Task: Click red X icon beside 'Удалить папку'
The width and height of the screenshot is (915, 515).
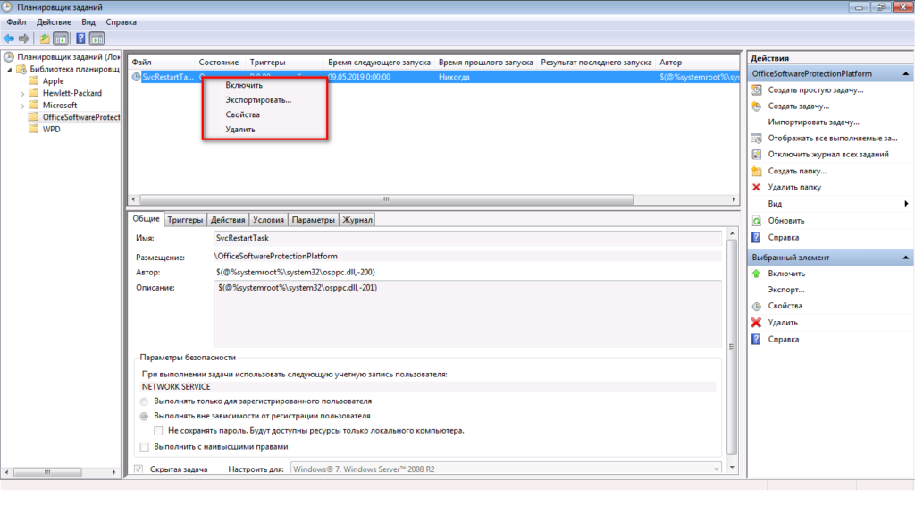Action: click(757, 187)
